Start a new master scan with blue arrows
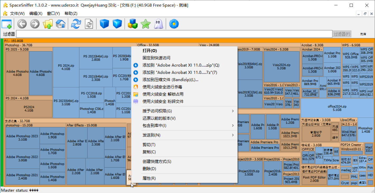Image resolution: width=375 pixels, height=193 pixels. (76, 24)
